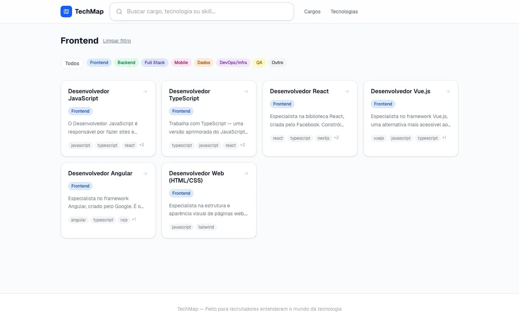
Task: Click Frontend badge on React card
Action: [282, 104]
